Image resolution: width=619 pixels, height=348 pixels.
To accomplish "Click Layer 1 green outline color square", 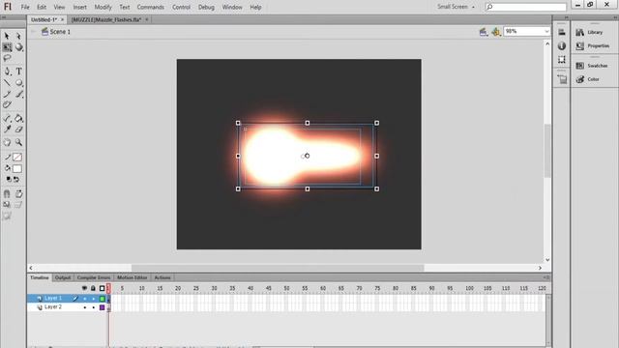I will pyautogui.click(x=103, y=299).
